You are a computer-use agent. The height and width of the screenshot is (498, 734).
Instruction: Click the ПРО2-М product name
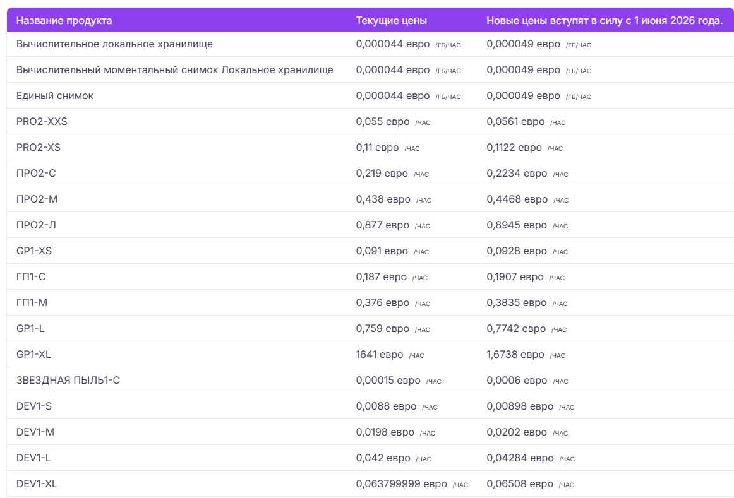coord(37,199)
